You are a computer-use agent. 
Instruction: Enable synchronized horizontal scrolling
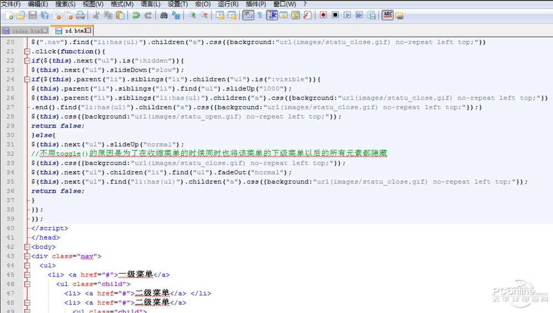pos(231,15)
